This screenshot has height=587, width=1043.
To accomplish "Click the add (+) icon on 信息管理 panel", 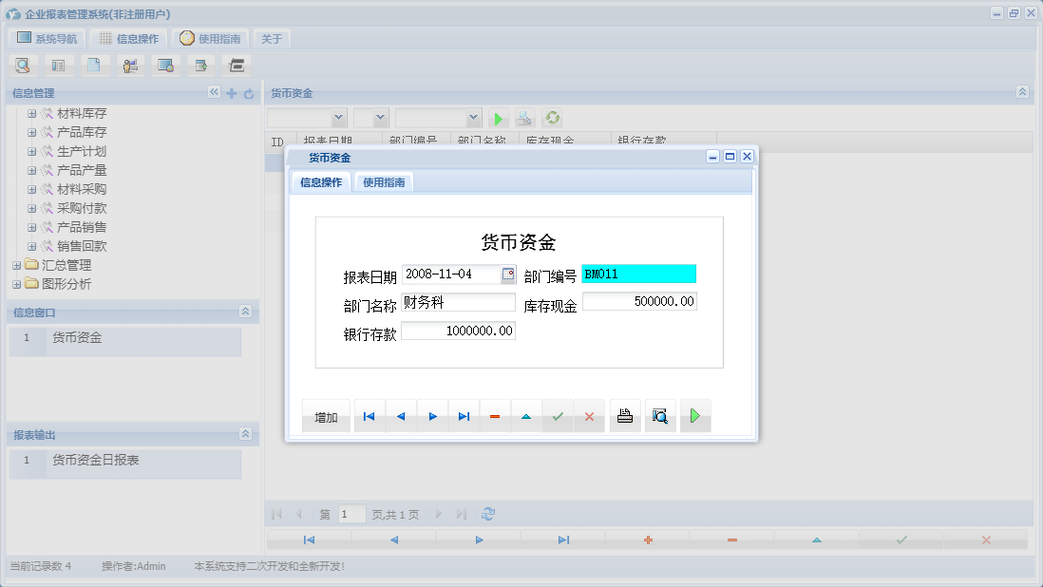I will pyautogui.click(x=232, y=93).
